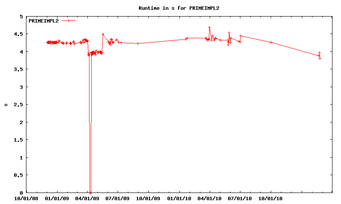Click the data marker at 07/01/10 peak
This screenshot has height=204, width=341.
tap(240, 36)
